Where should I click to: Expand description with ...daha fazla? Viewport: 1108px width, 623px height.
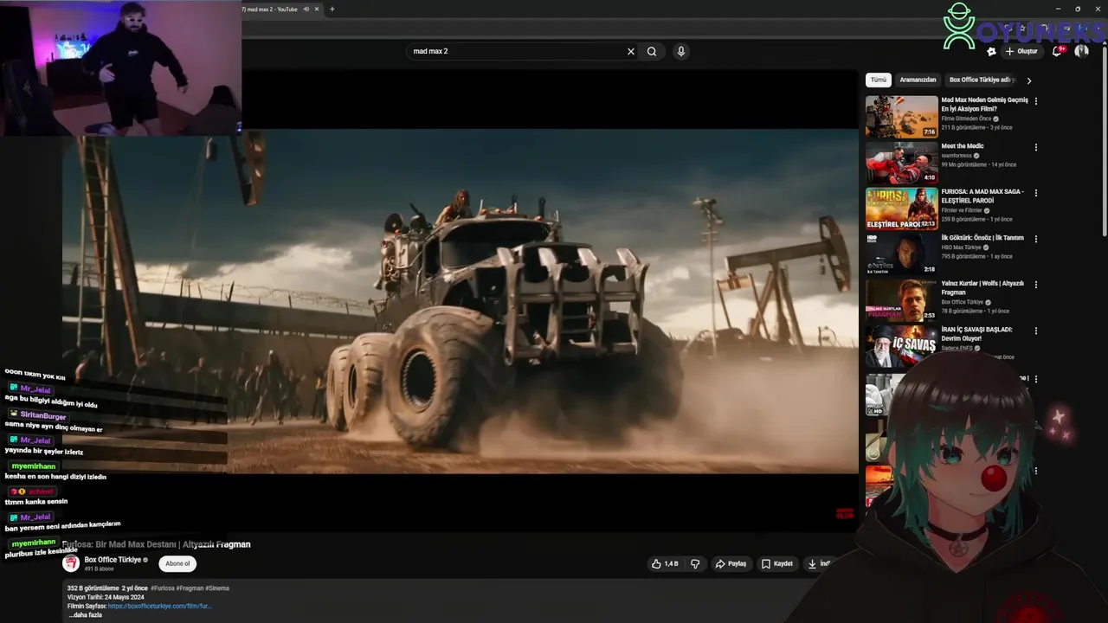click(x=85, y=614)
